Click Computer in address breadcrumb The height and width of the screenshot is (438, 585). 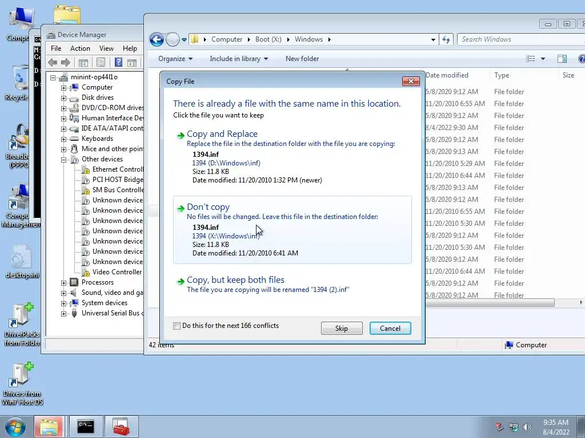227,39
